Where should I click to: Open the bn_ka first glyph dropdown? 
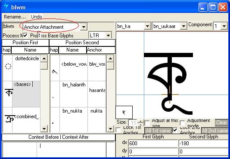pos(147,26)
